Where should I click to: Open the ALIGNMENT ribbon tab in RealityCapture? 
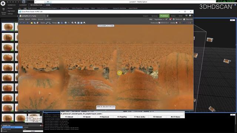coord(23,5)
